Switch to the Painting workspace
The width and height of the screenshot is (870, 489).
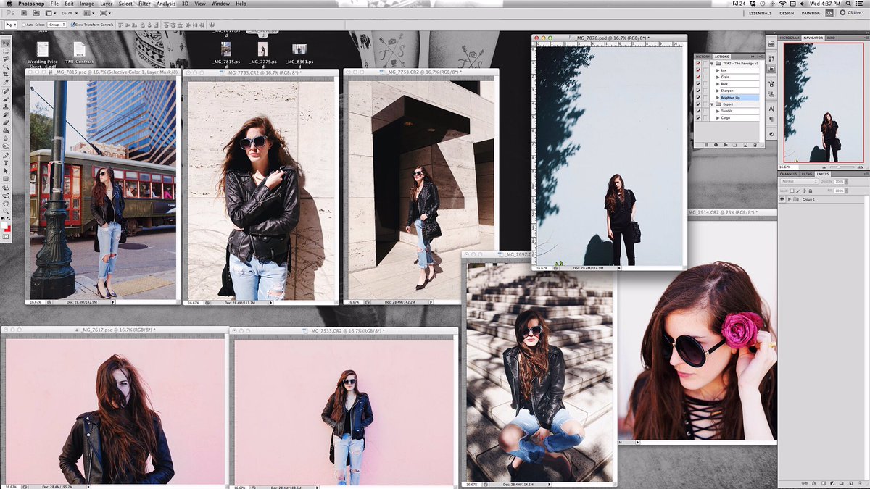click(811, 13)
